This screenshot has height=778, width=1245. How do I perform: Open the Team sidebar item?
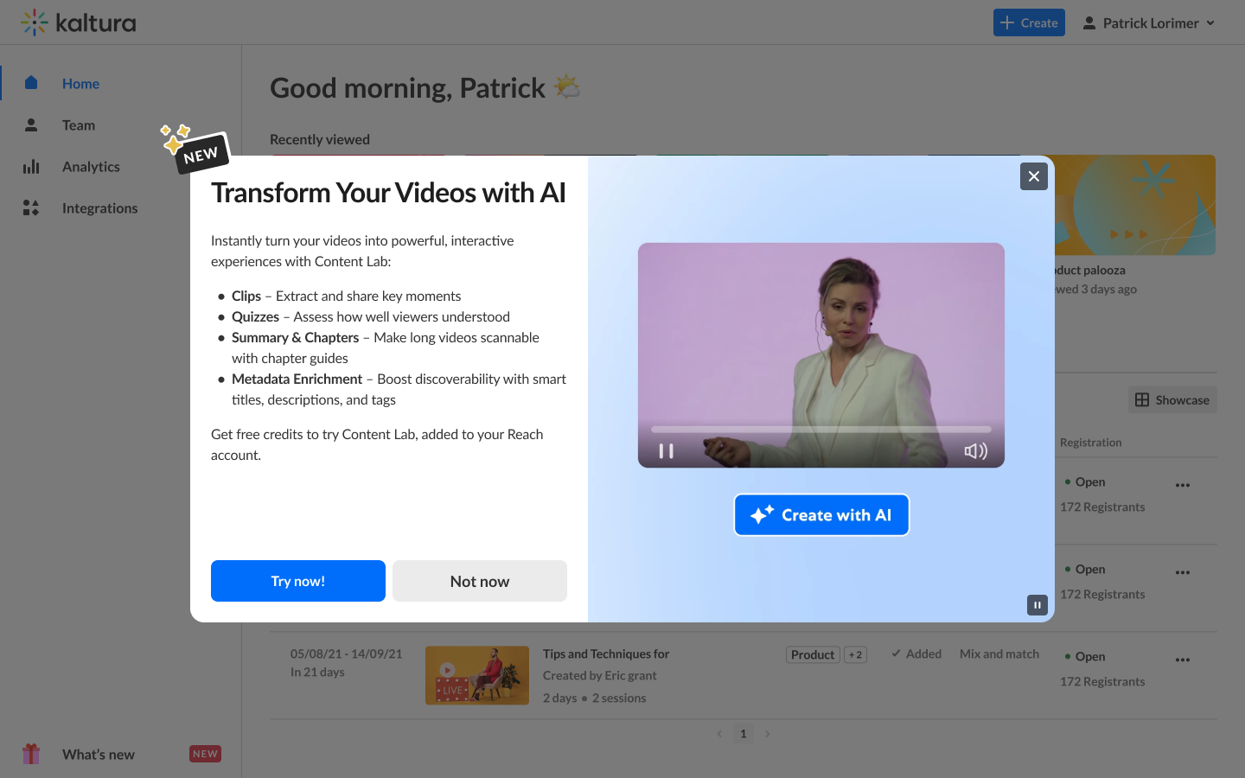tap(121, 124)
